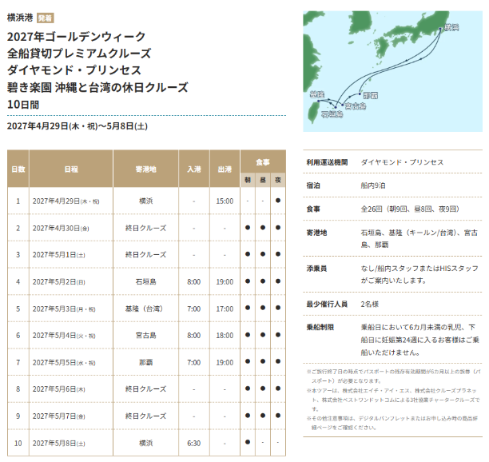This screenshot has height=462, width=489.
Task: Click the 朝 meal sub-header
Action: [248, 180]
